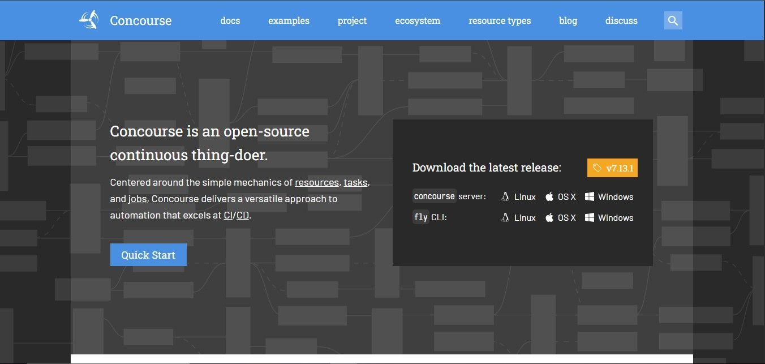Open the ecosystem nav item
765x364 pixels.
click(x=418, y=20)
